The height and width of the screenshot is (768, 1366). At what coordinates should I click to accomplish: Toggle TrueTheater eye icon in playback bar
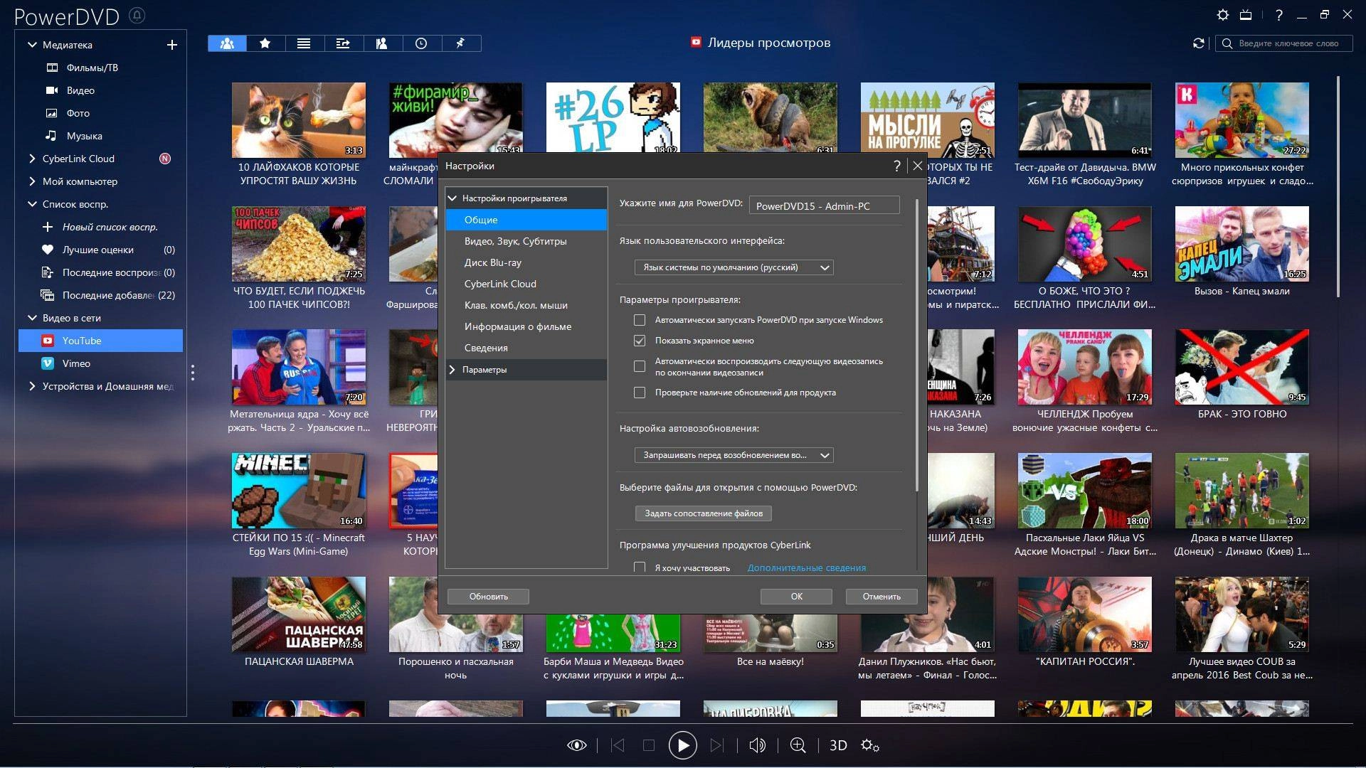576,745
